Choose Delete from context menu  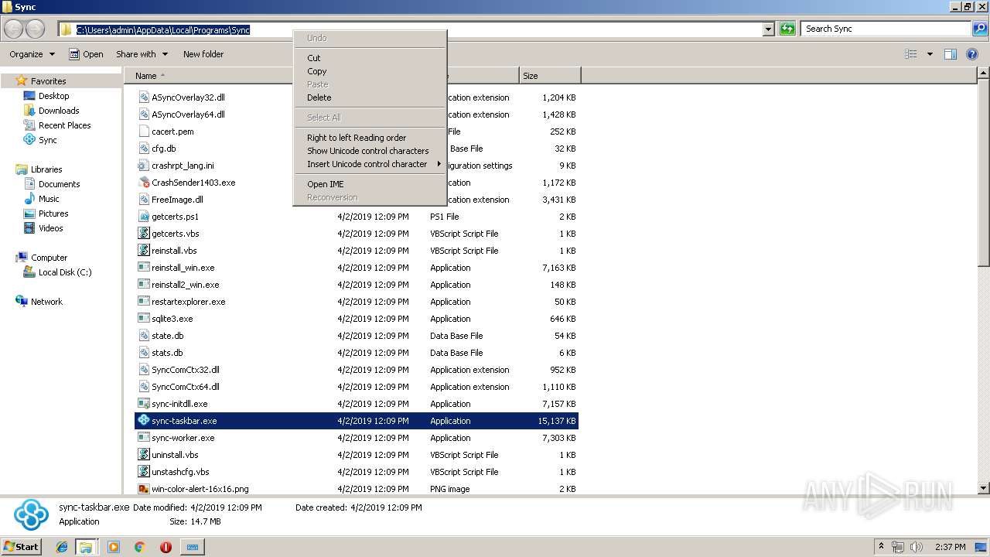coord(370,97)
